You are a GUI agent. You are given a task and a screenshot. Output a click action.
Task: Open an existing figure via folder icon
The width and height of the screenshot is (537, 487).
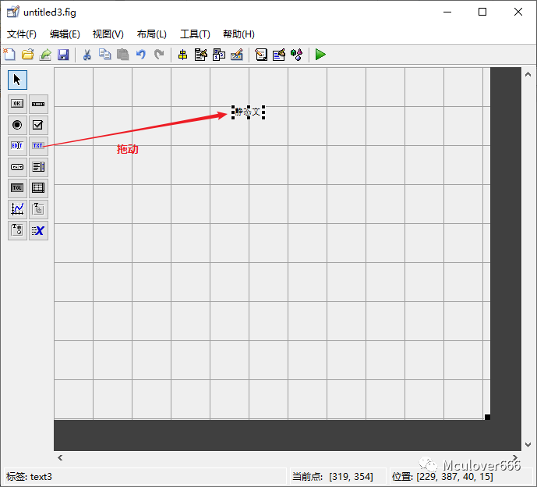tap(27, 55)
